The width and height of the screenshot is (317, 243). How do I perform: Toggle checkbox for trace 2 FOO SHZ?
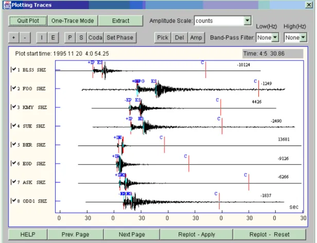click(13, 88)
